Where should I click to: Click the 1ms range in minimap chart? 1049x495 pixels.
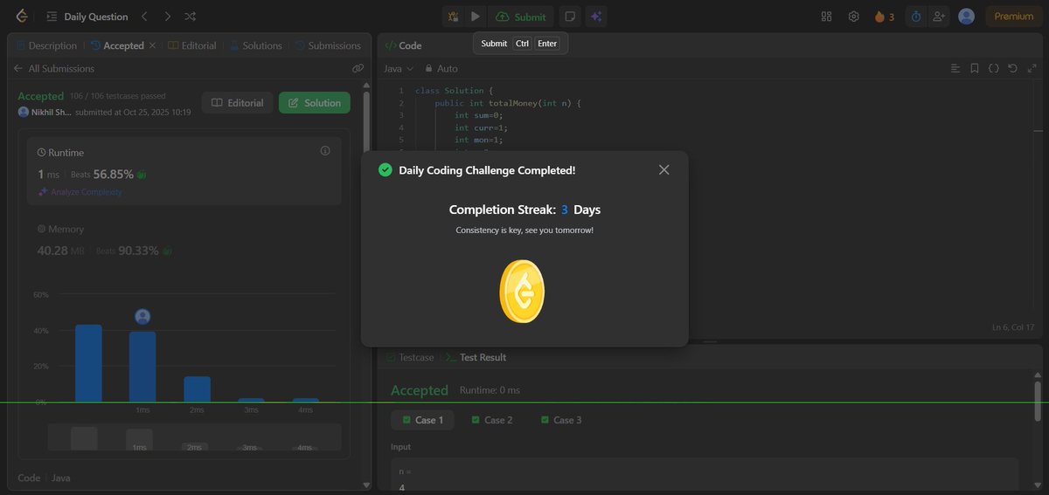pos(139,438)
